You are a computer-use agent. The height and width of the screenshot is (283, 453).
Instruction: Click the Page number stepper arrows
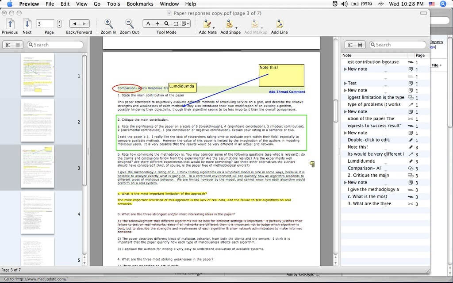pos(59,24)
